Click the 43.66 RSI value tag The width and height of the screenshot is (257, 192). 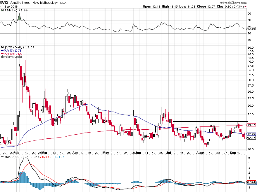point(251,29)
